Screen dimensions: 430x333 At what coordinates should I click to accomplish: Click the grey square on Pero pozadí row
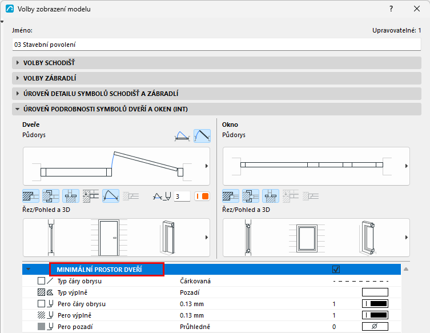point(42,327)
